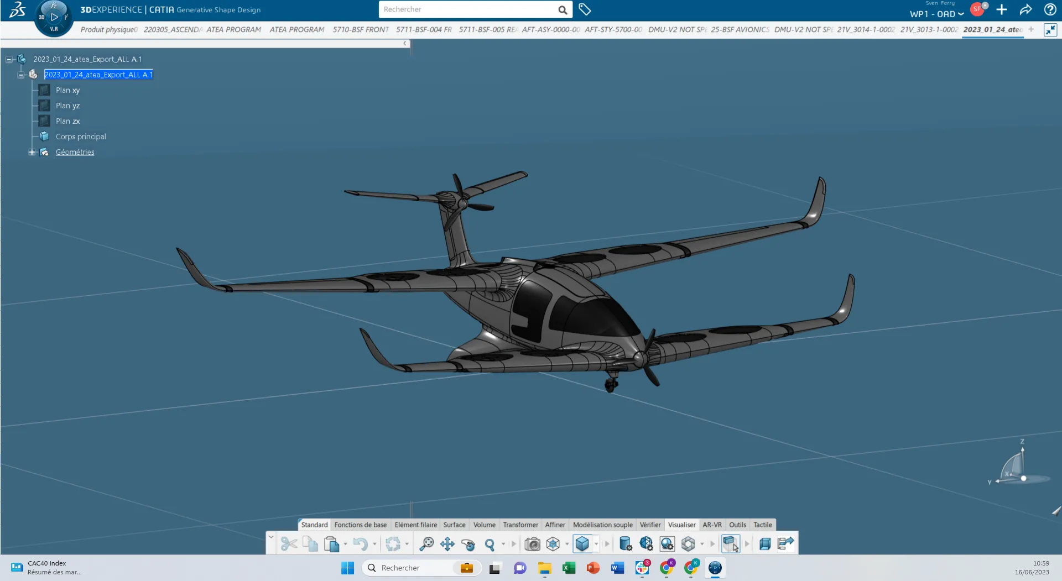Open dropdown arrow next to Undo

[374, 544]
